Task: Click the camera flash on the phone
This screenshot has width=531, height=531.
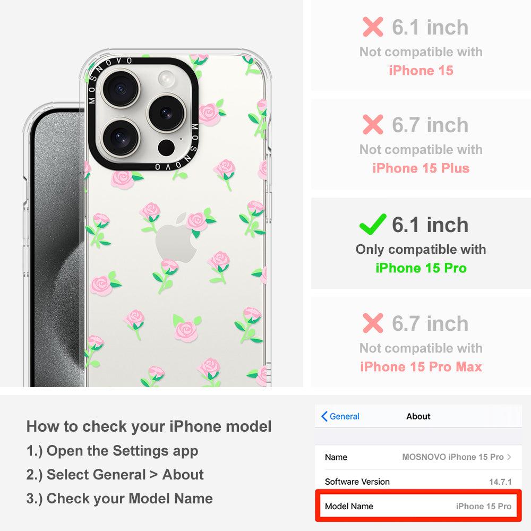Action: (166, 79)
